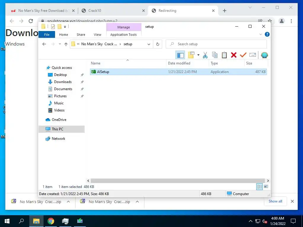Open the Customize Quick Access Toolbar dropdown

65,27
